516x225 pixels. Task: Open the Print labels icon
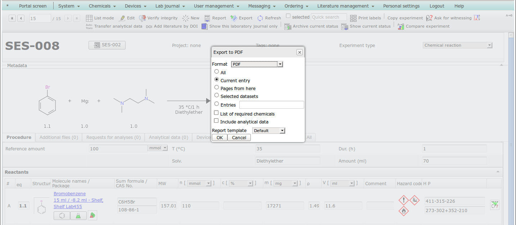353,18
